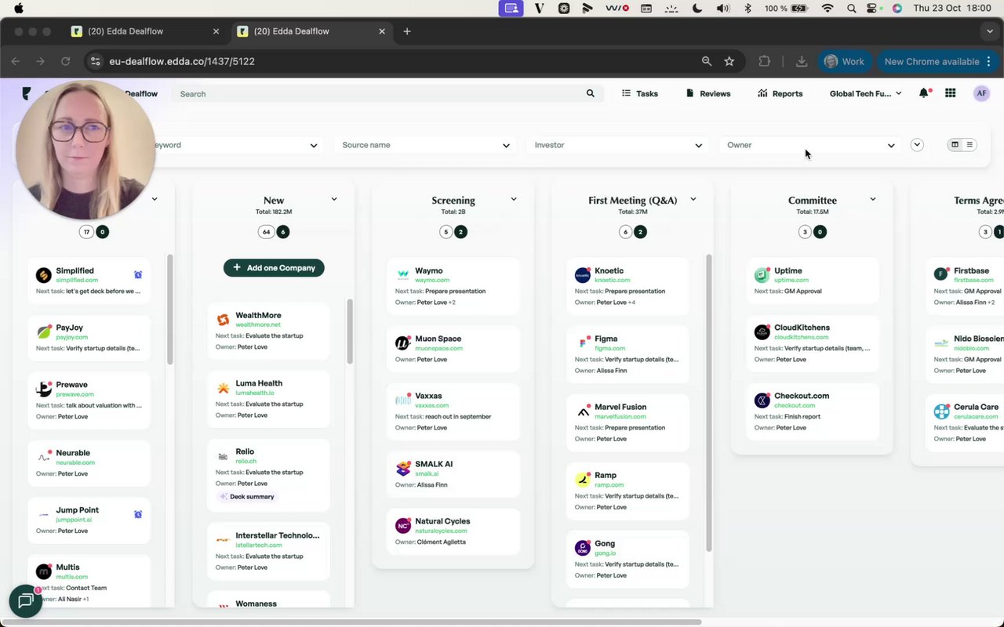
Task: Open the knoetic.com link
Action: [x=612, y=280]
